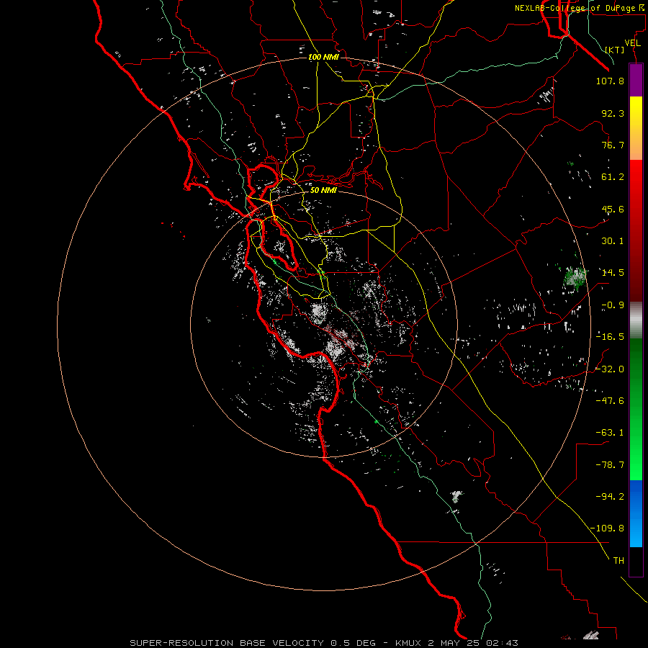This screenshot has height=648, width=648.
Task: Select the -78.7 legend value
Action: (x=610, y=465)
